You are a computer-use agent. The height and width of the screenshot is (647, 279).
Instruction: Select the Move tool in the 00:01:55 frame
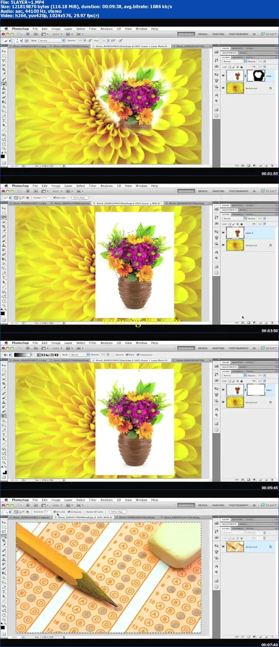coord(4,51)
